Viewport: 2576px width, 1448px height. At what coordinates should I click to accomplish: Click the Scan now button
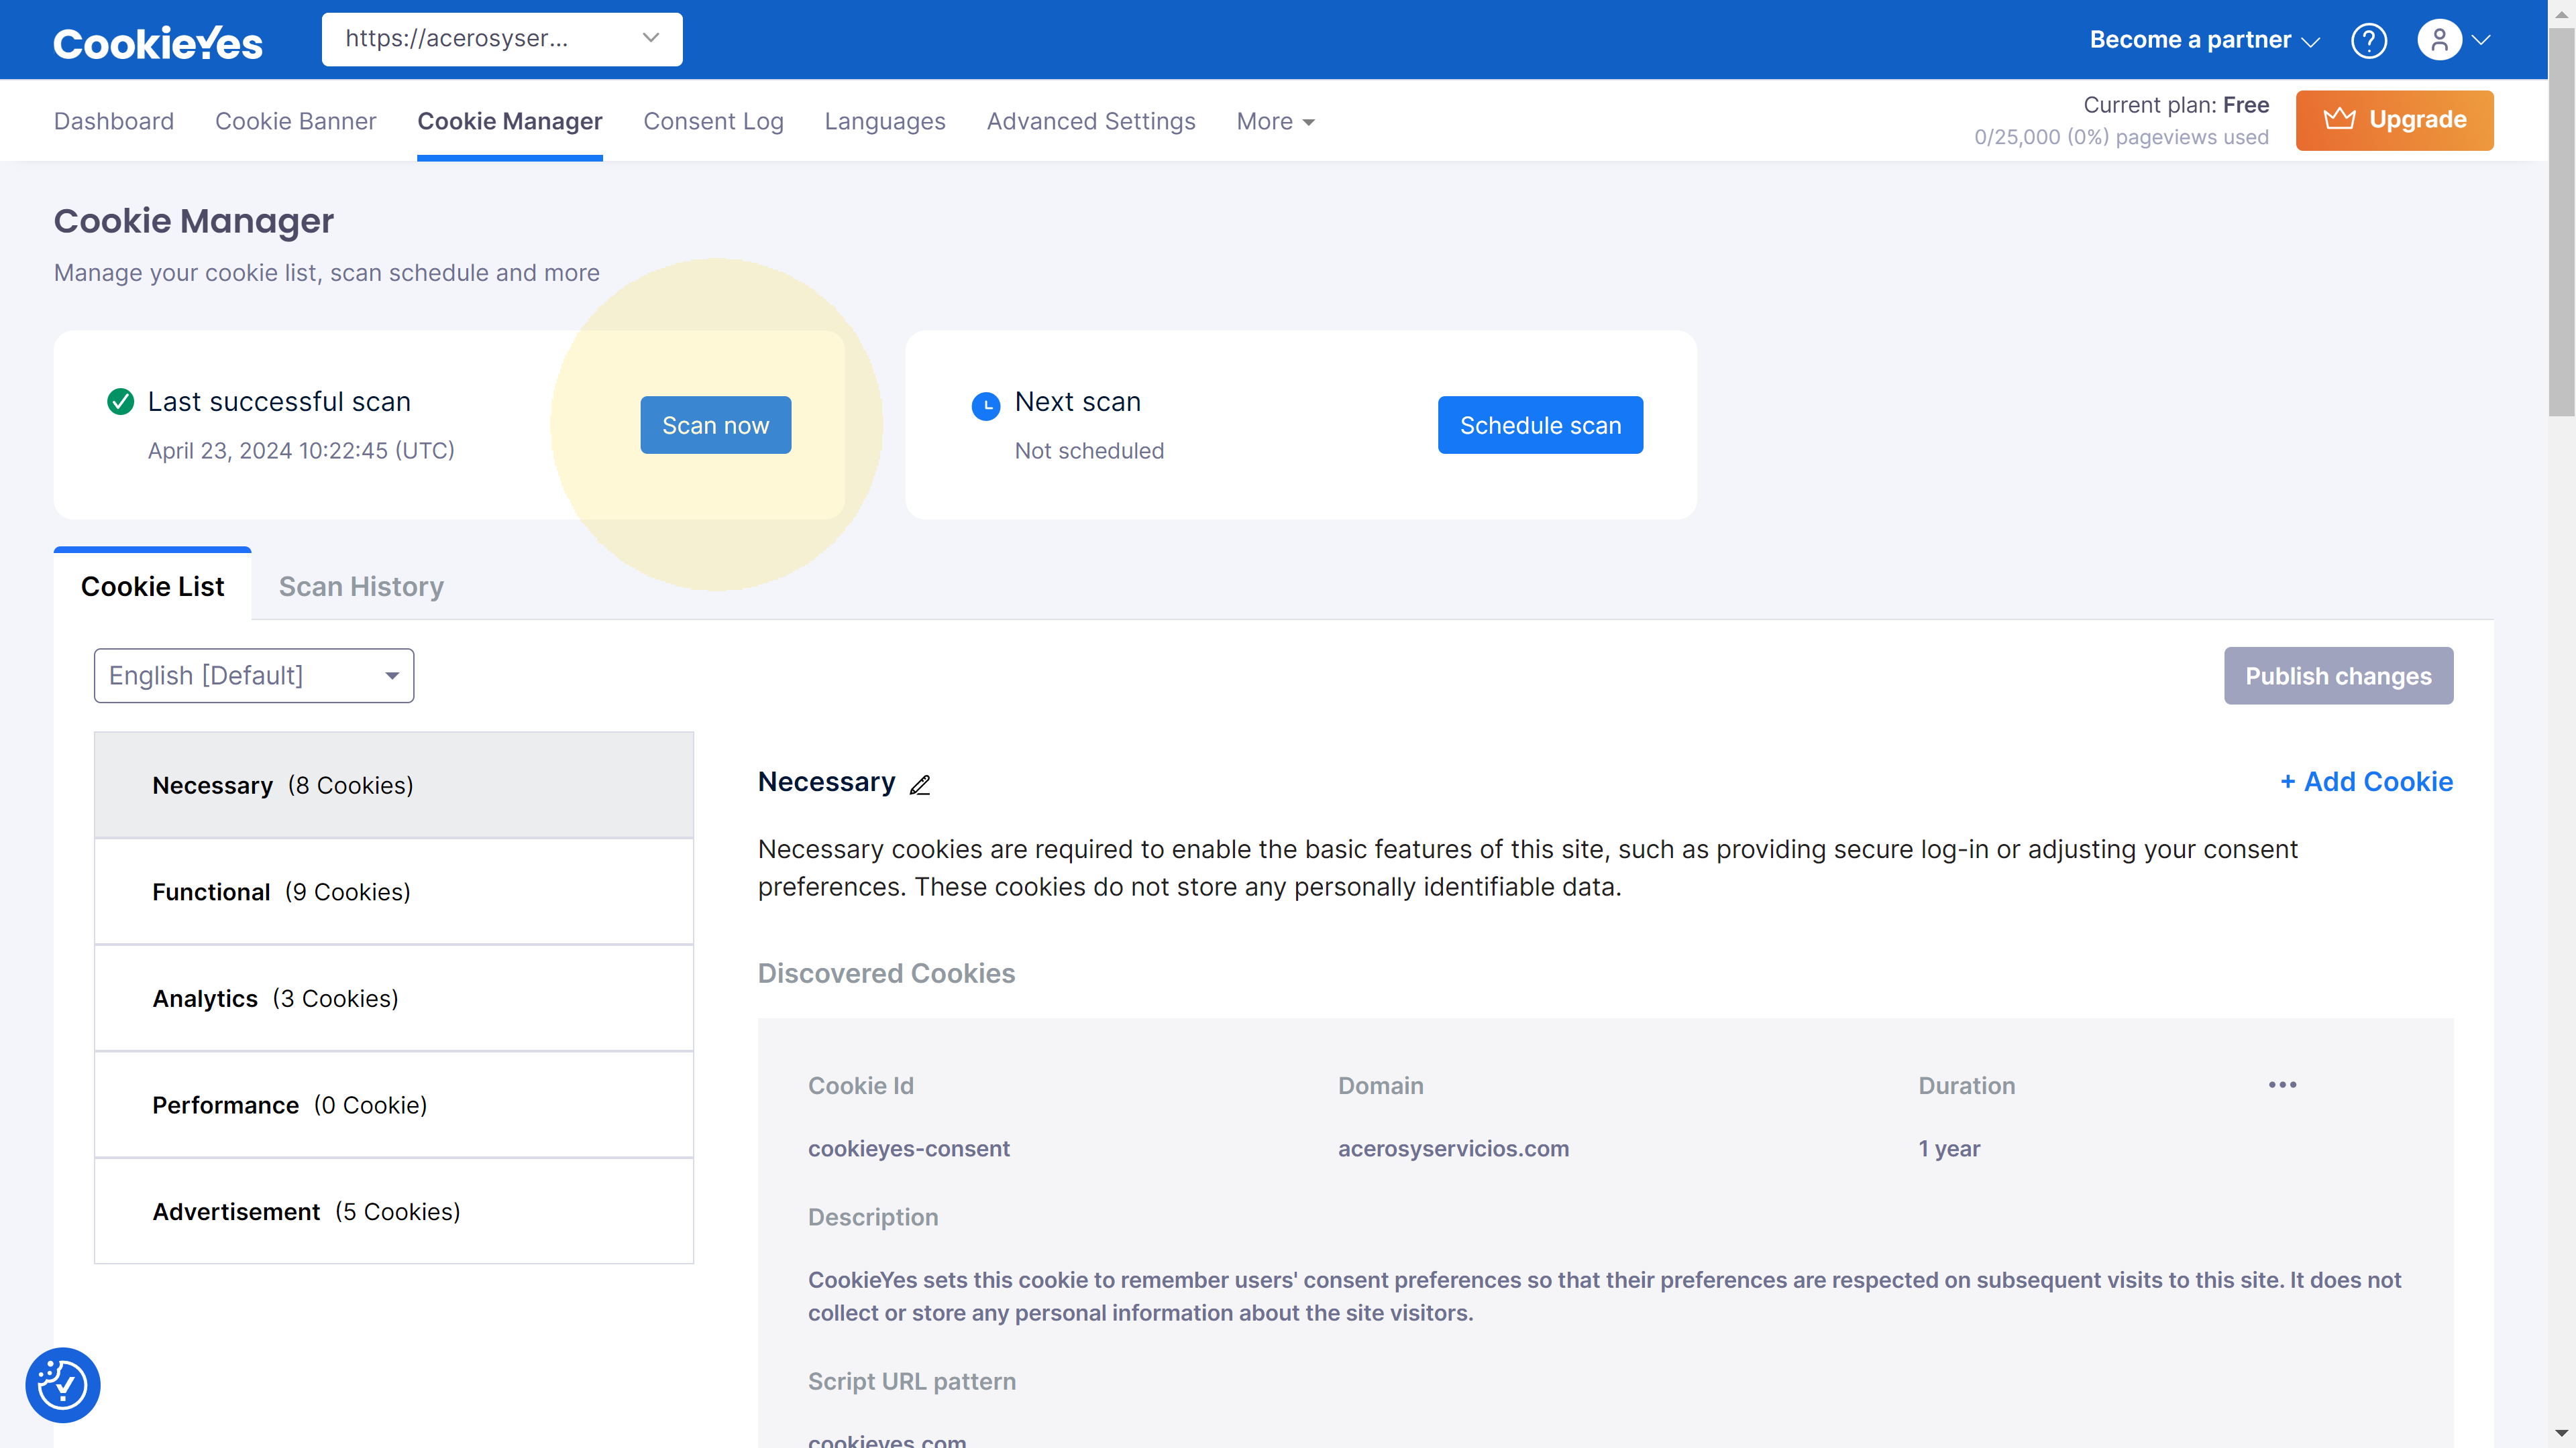click(716, 425)
